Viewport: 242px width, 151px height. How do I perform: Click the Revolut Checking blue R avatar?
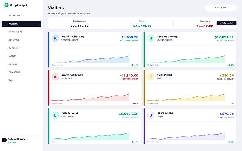click(x=55, y=38)
